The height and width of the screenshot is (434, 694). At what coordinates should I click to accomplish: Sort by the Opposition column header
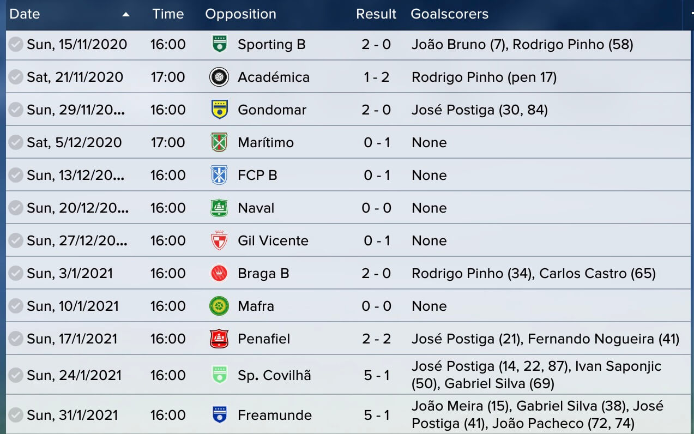[240, 14]
